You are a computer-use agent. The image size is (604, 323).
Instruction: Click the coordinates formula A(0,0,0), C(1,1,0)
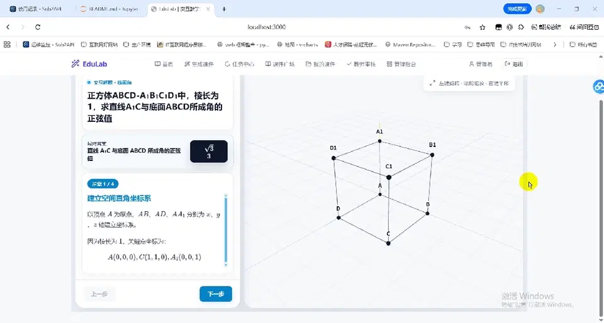(154, 257)
